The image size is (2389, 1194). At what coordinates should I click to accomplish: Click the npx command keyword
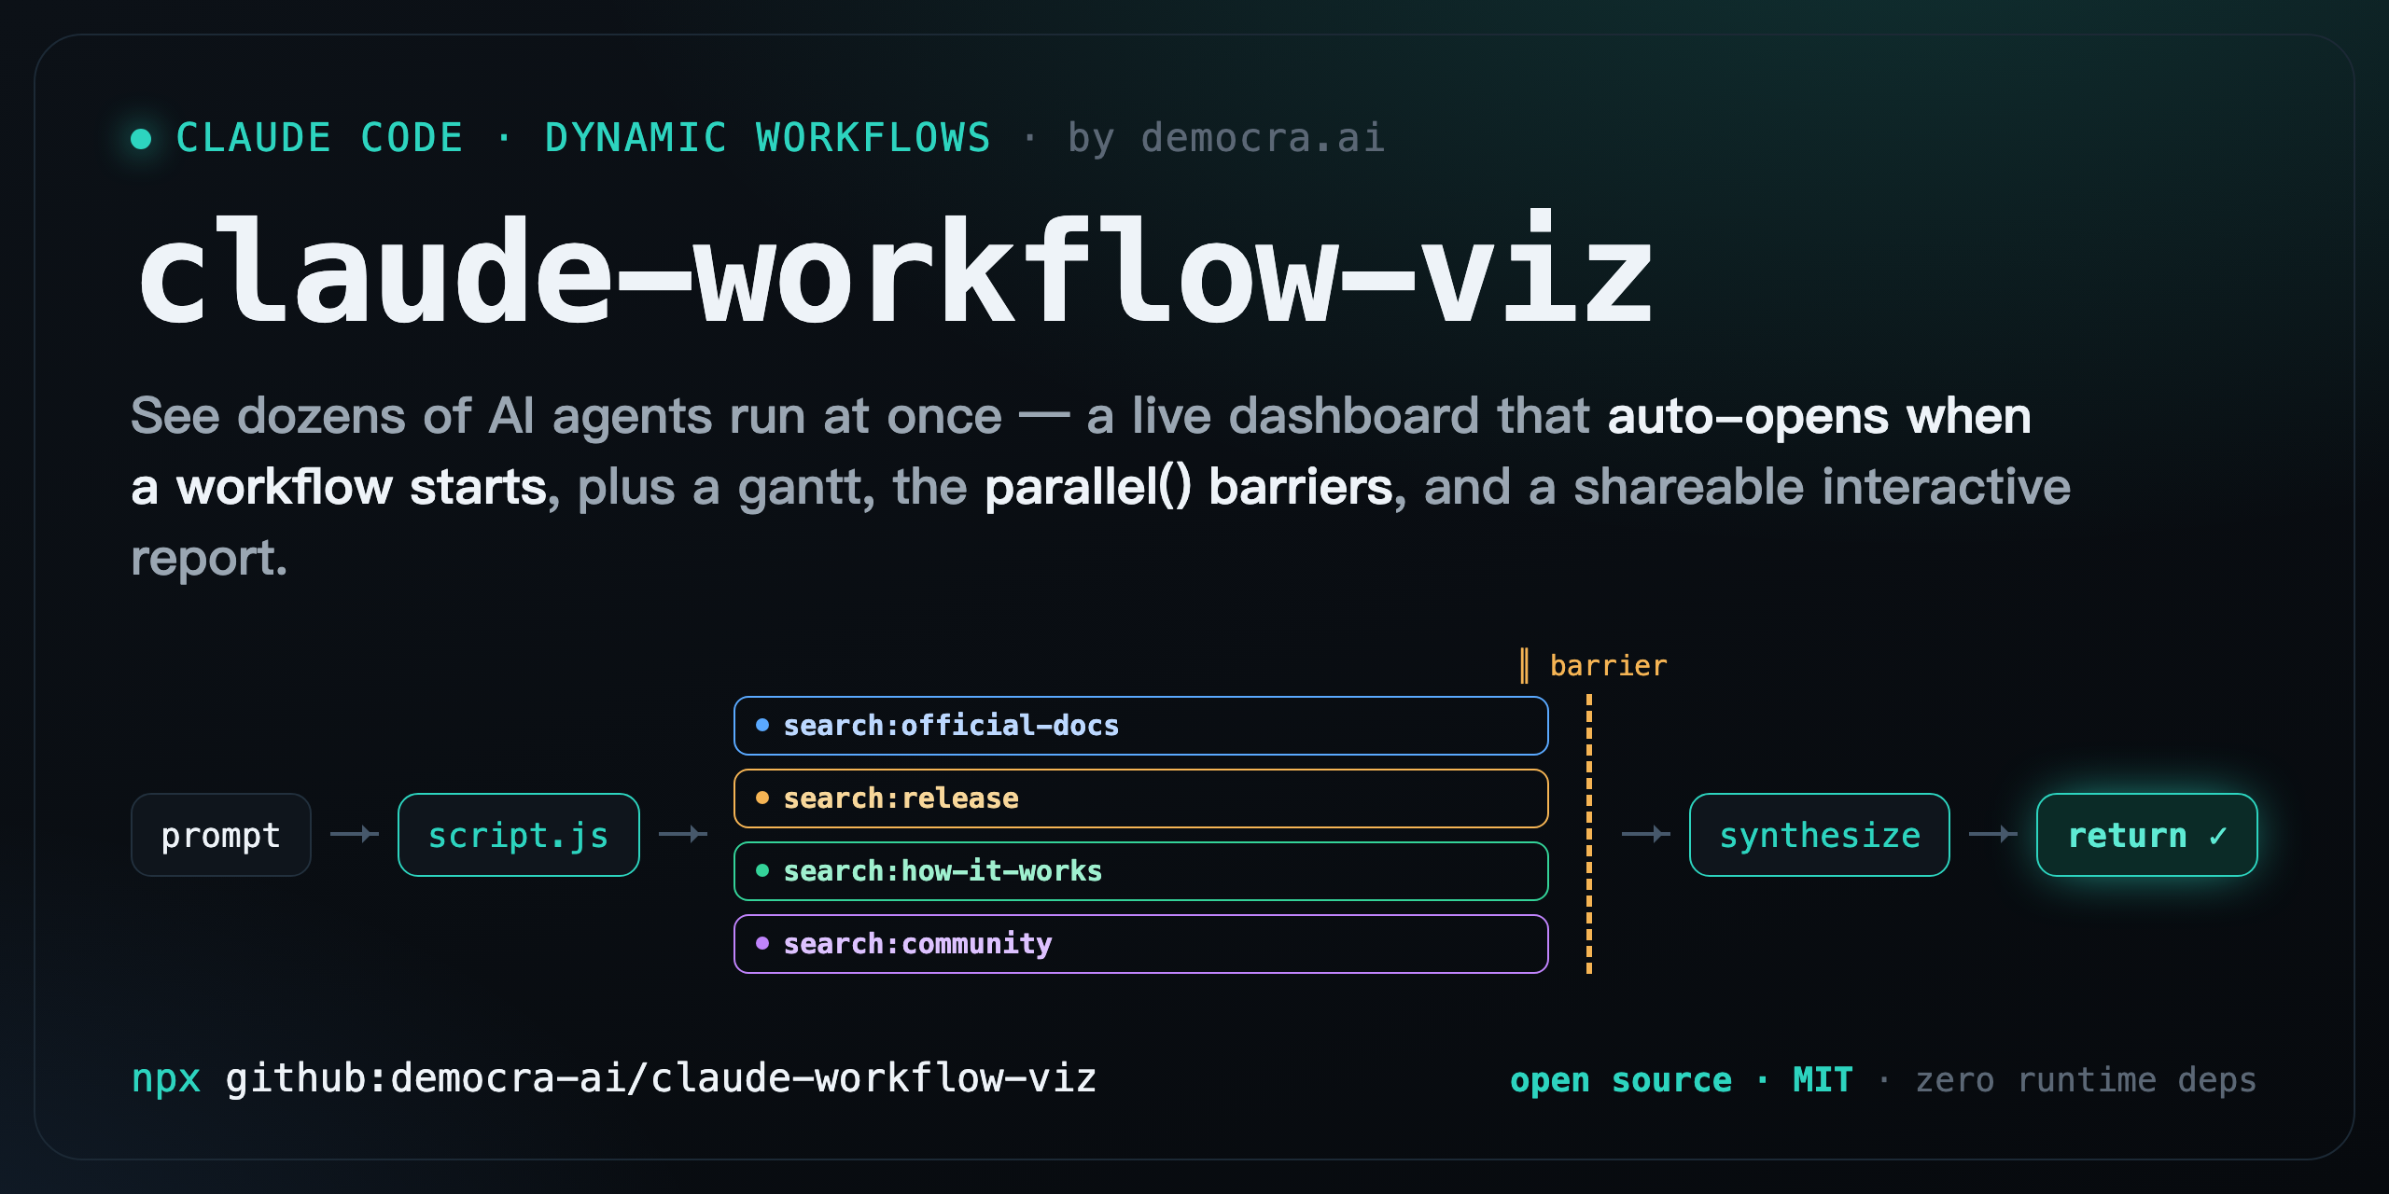pos(166,1079)
